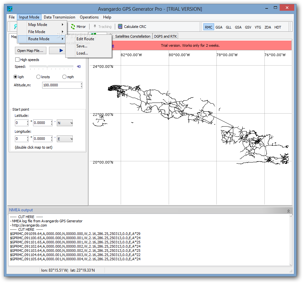Toggle the GGA sentence button
Image resolution: width=303 pixels, height=283 pixels.
(x=219, y=27)
